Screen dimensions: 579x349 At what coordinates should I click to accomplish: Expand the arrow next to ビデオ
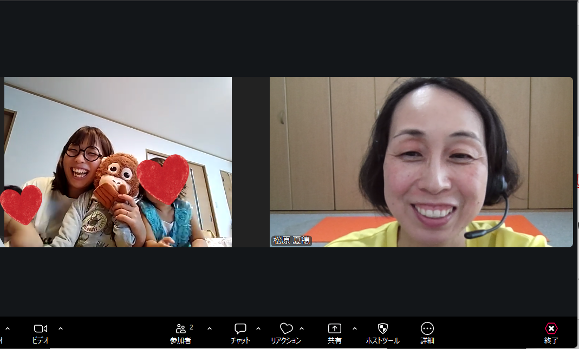click(x=61, y=328)
